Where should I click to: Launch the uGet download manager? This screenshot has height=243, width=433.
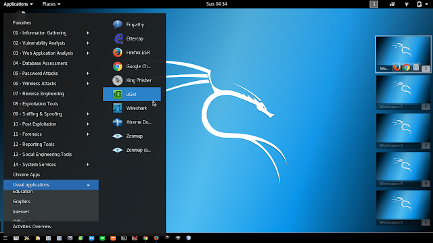132,94
